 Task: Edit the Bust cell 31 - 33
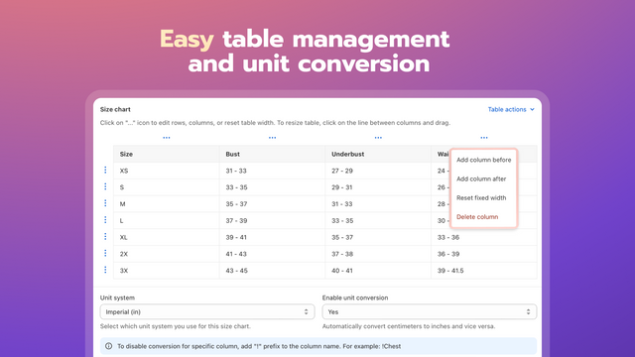[272, 171]
